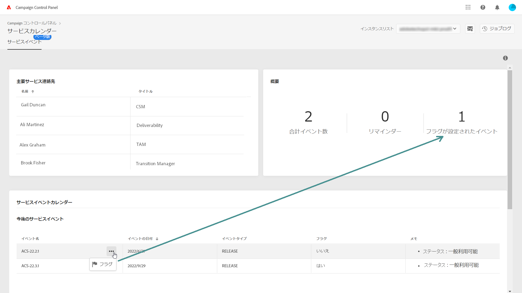Open the ジョブログ job log button

tap(497, 29)
